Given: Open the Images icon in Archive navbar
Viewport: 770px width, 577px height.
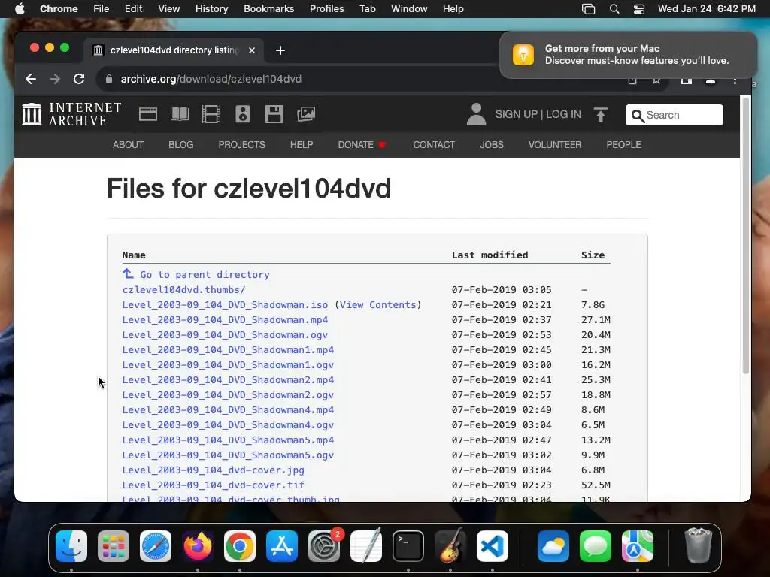Looking at the screenshot, I should point(306,114).
